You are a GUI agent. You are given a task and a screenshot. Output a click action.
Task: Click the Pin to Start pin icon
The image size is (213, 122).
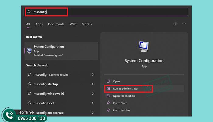click(x=108, y=103)
